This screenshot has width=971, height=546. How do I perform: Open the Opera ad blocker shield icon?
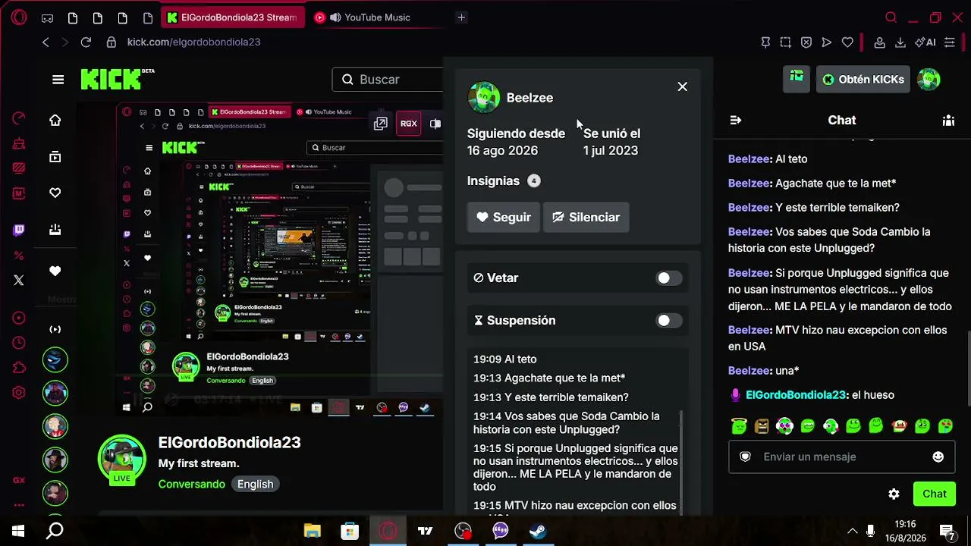pos(806,42)
